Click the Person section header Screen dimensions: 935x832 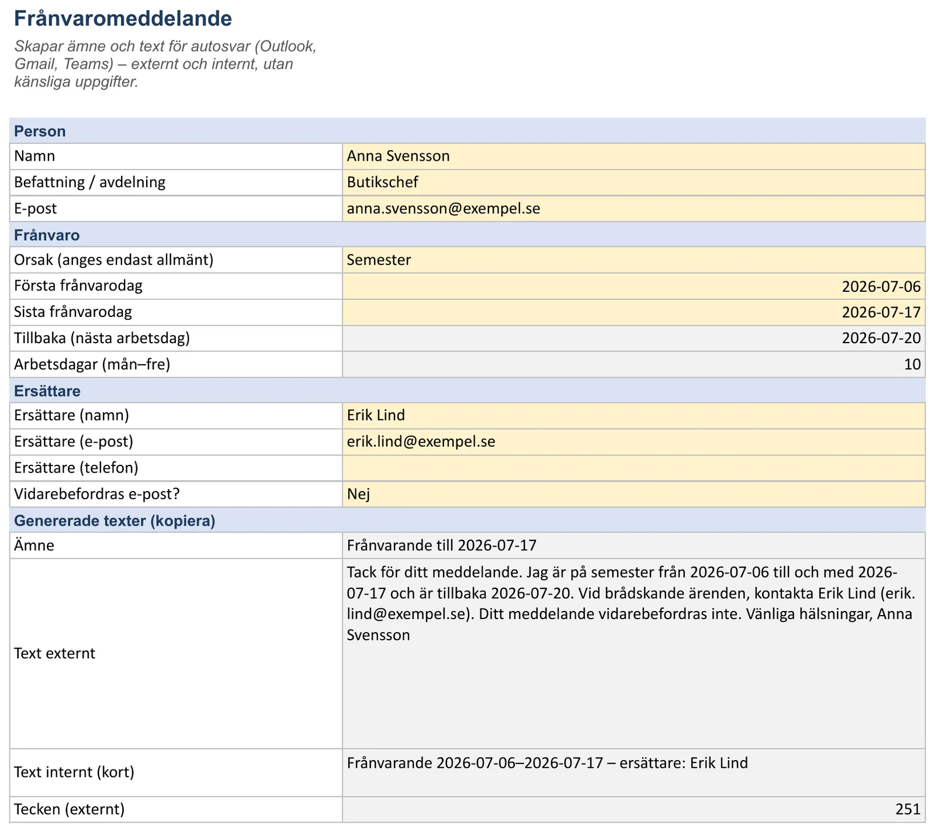pyautogui.click(x=467, y=131)
